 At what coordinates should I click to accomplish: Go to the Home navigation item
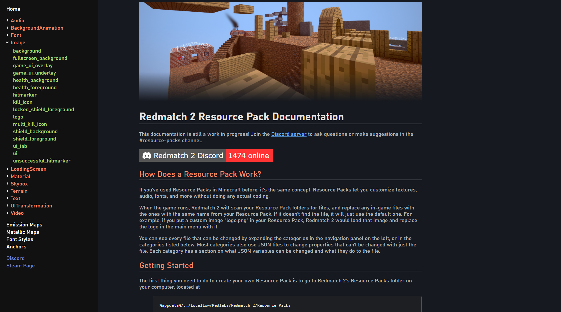click(13, 9)
